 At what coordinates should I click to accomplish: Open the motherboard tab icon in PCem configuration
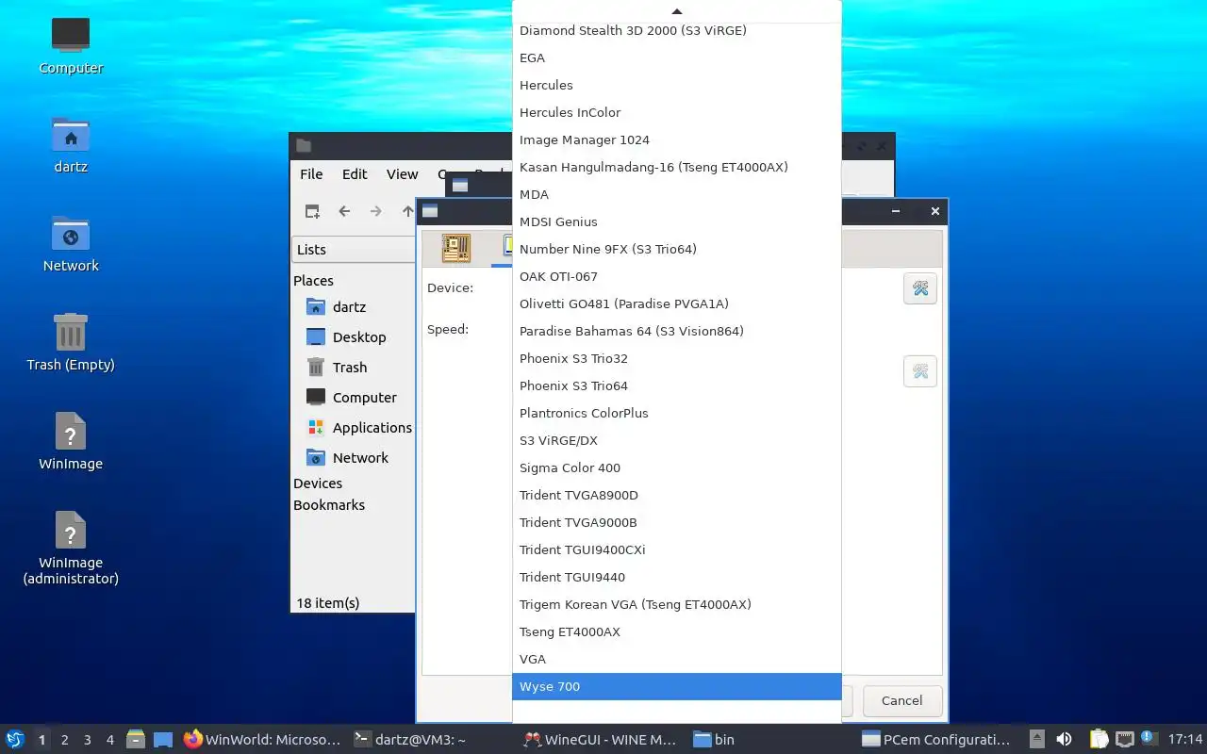coord(456,248)
